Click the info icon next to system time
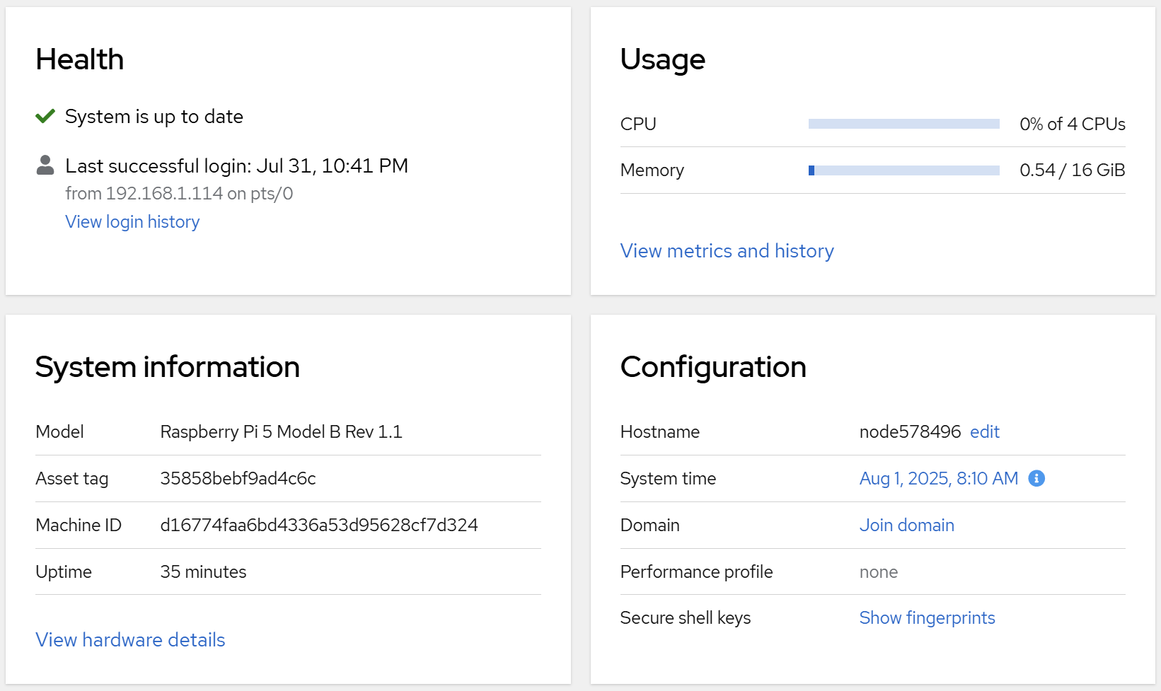Viewport: 1161px width, 691px height. (x=1036, y=478)
